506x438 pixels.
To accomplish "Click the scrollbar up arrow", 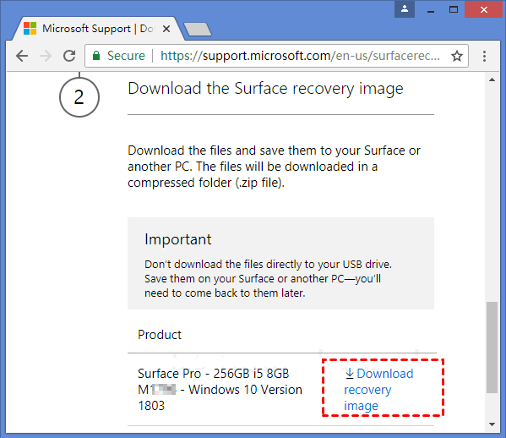I will tap(492, 79).
